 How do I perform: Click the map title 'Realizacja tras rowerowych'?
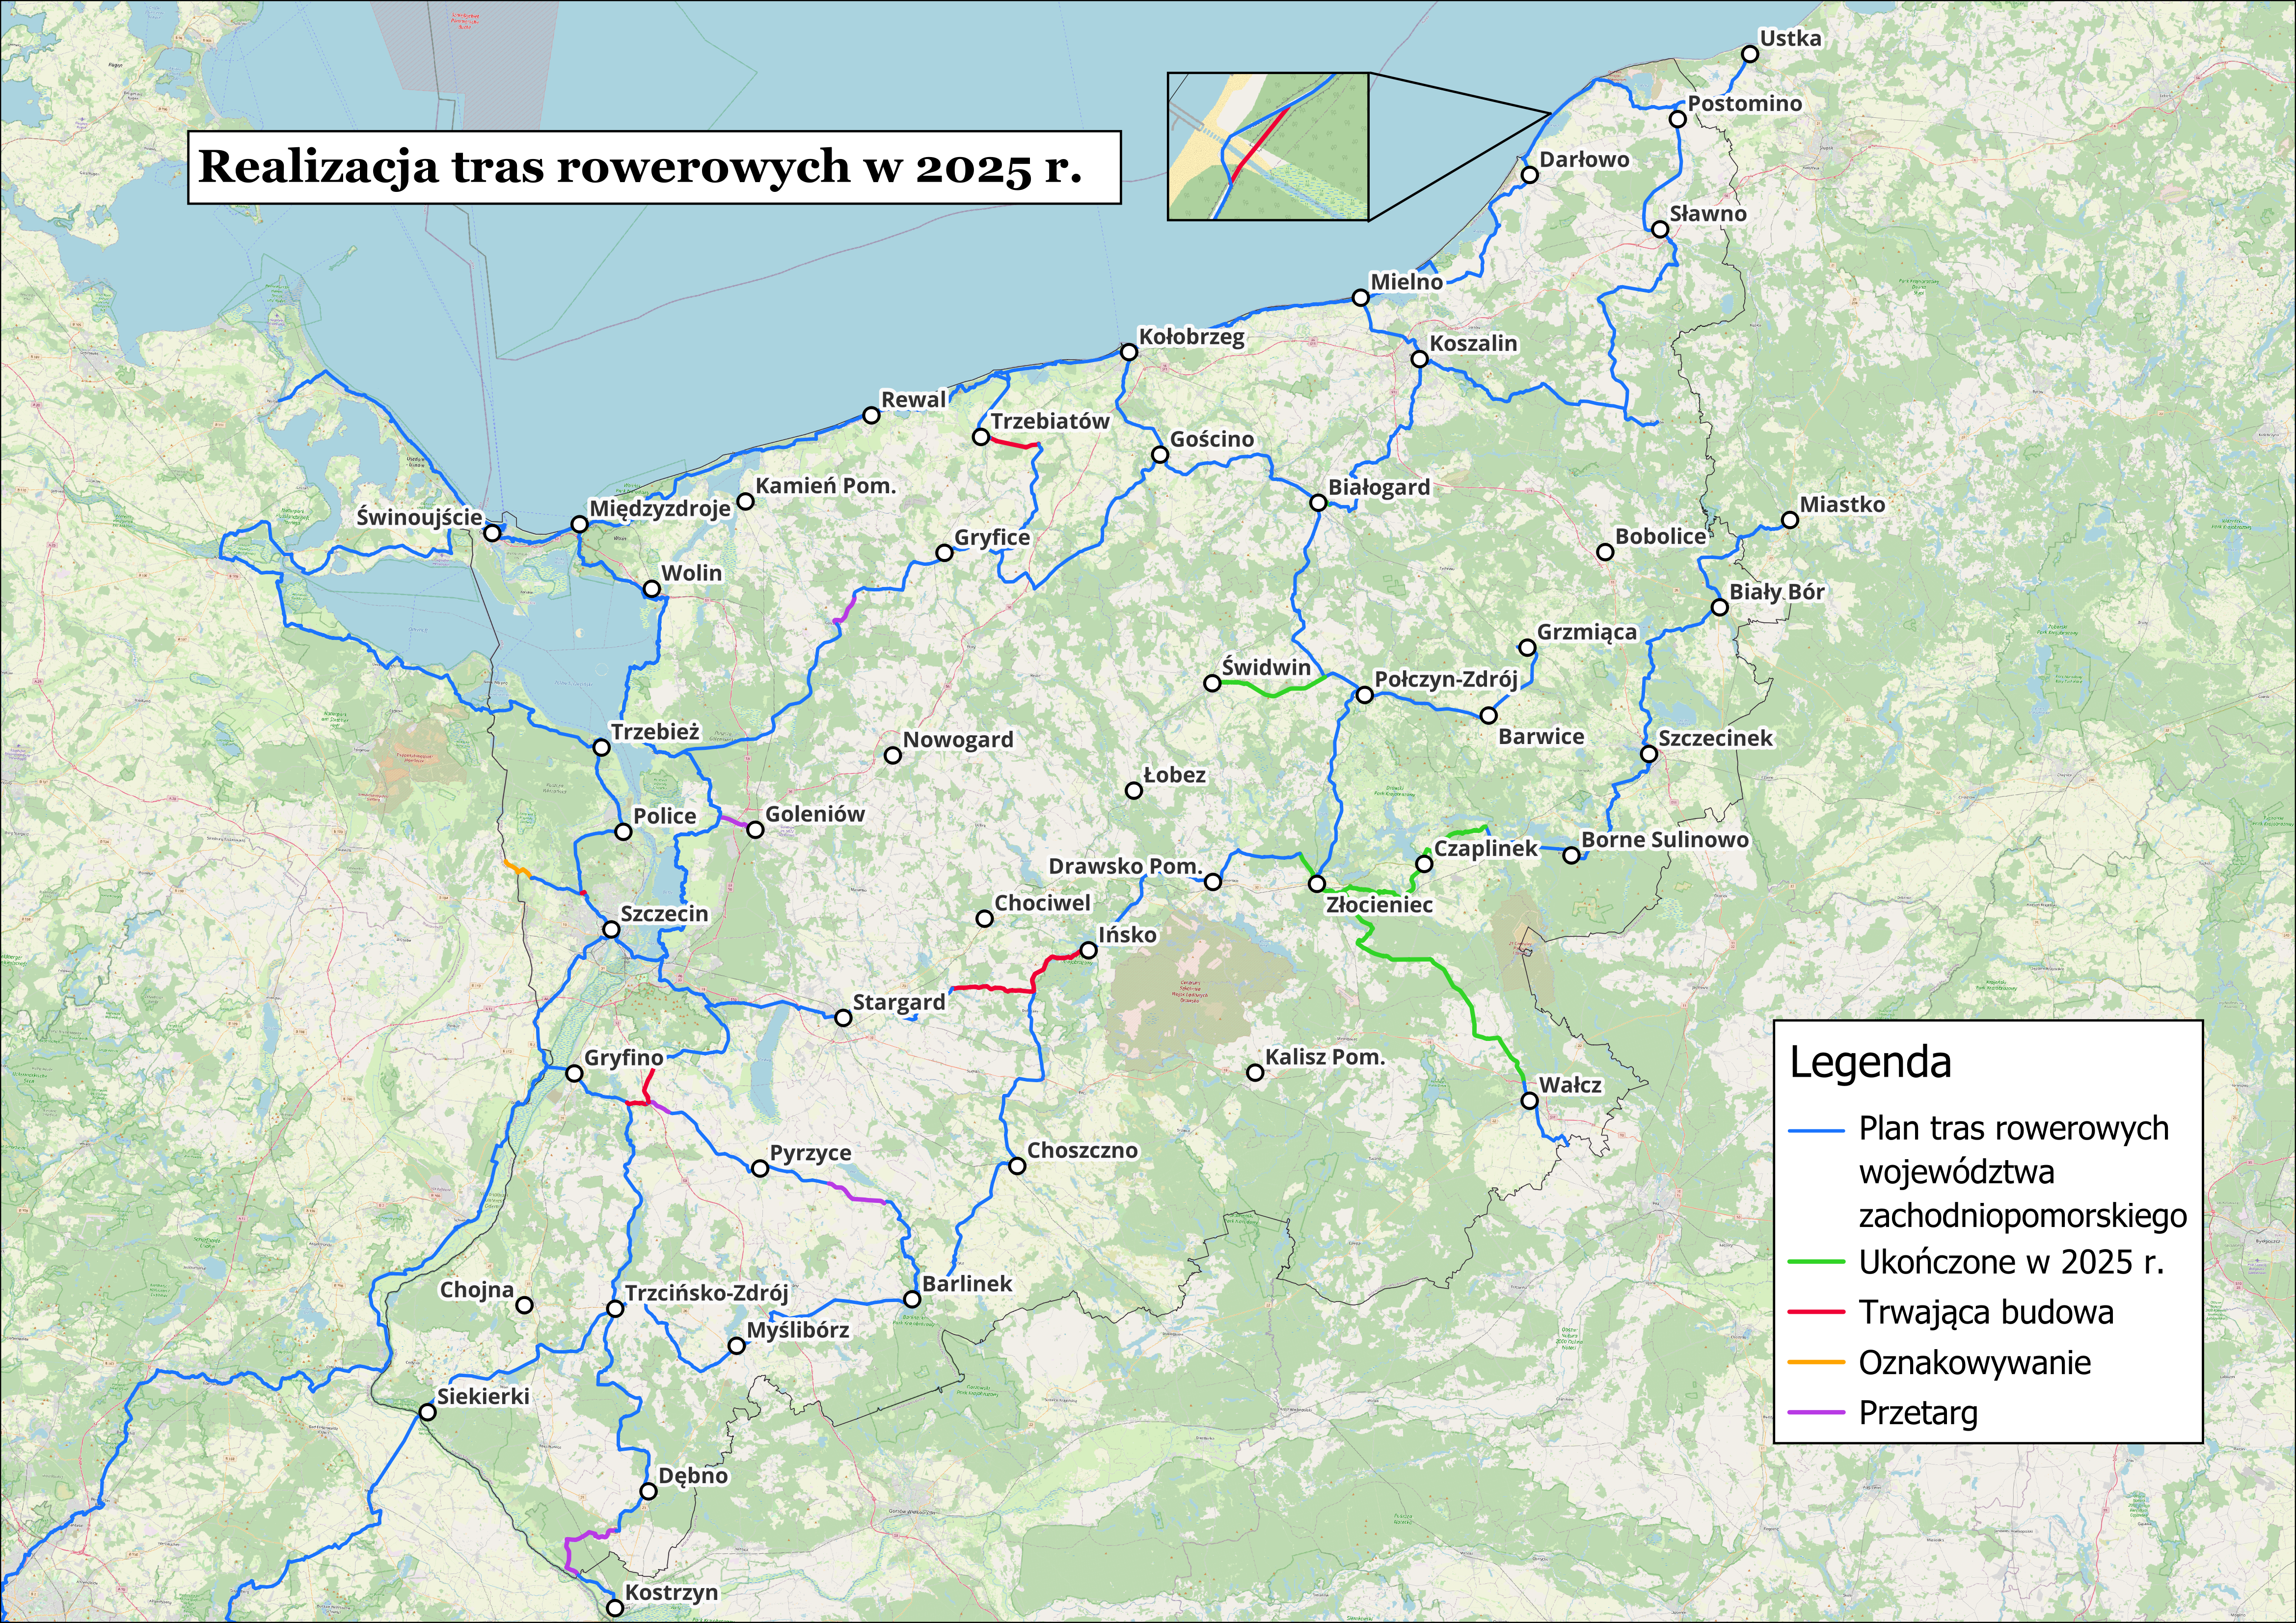(x=641, y=167)
